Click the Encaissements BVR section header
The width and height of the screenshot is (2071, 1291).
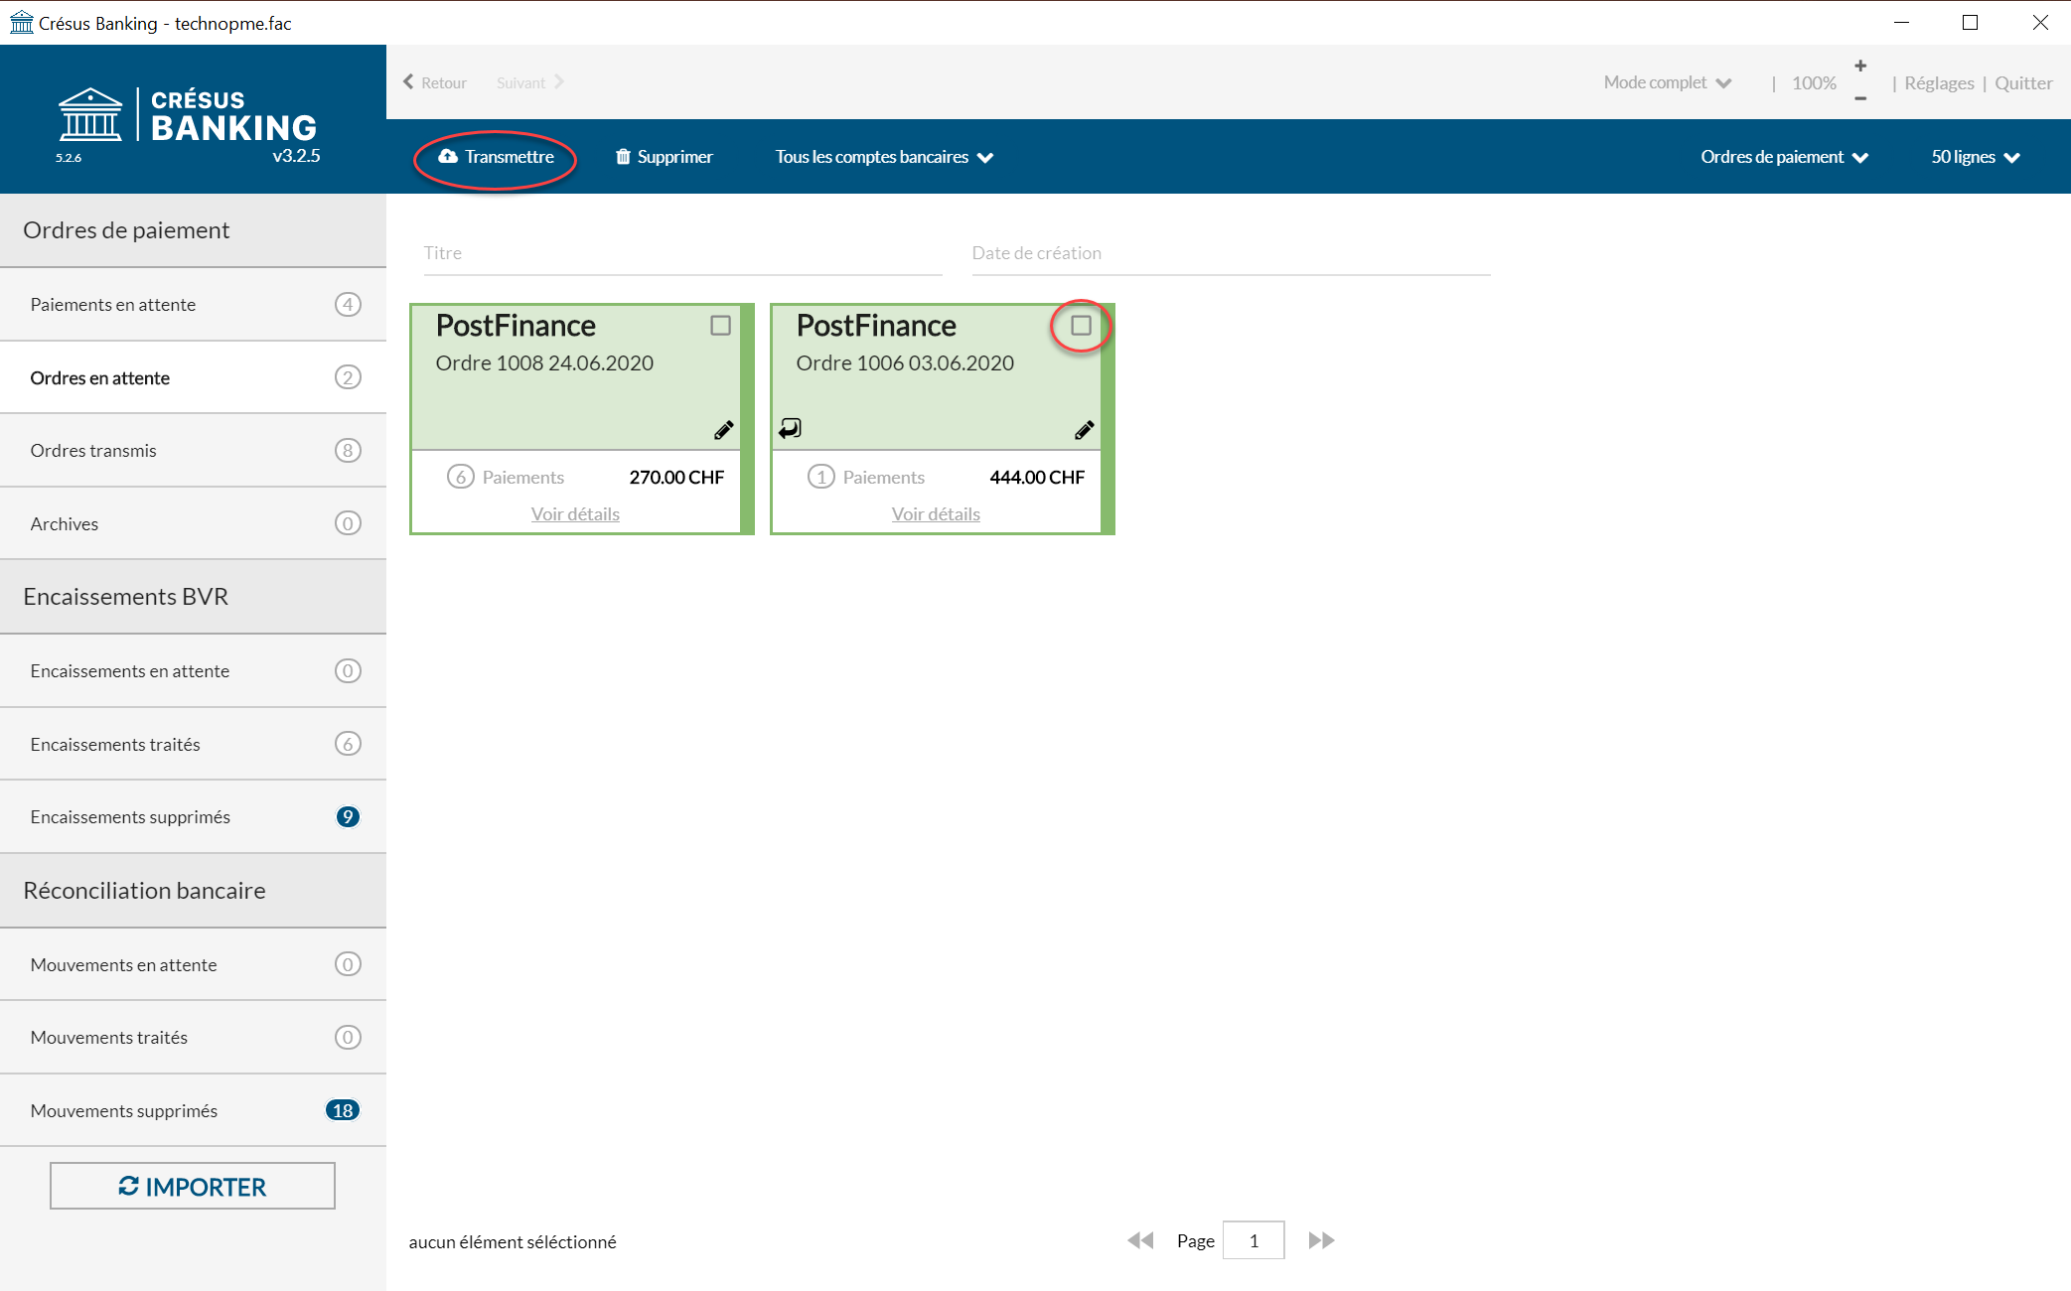pos(193,597)
